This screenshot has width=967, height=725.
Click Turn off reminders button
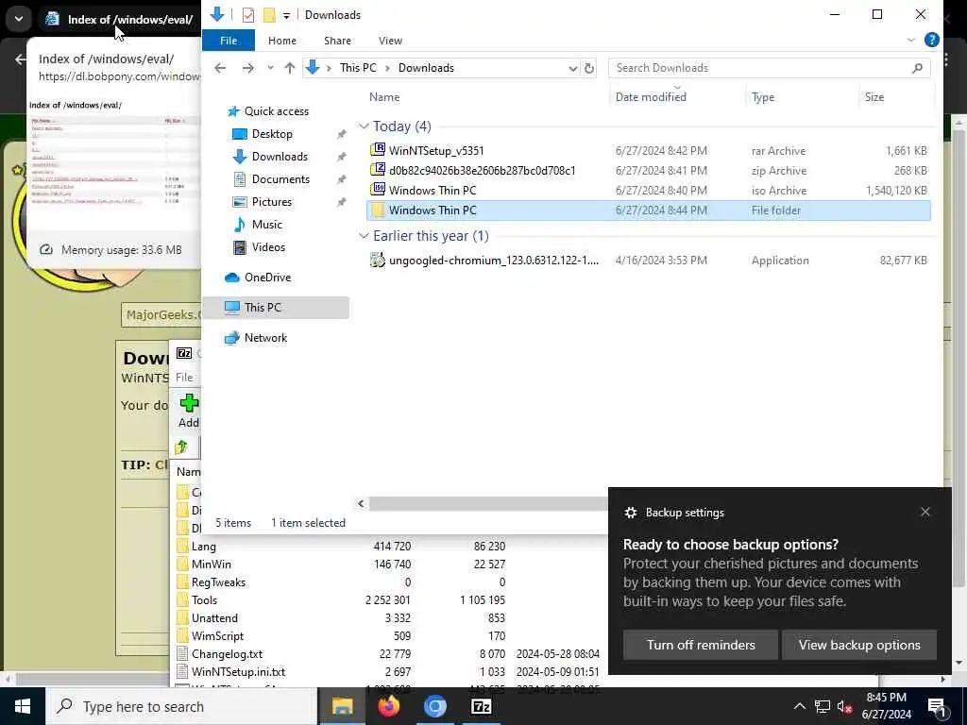pyautogui.click(x=701, y=646)
